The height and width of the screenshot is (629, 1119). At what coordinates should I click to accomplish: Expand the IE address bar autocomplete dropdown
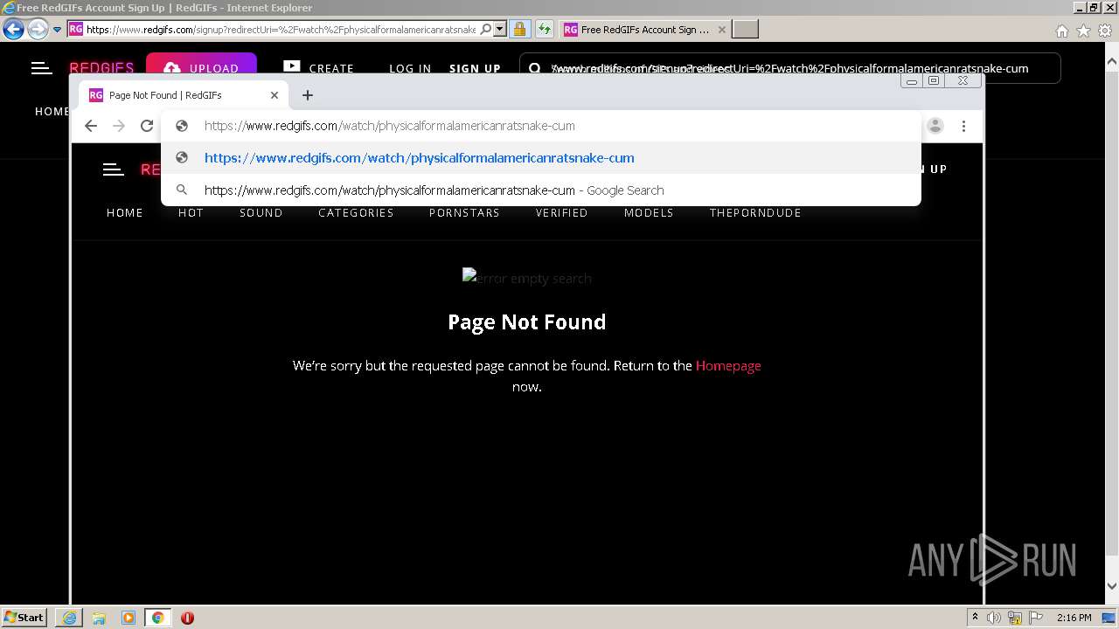(x=500, y=29)
